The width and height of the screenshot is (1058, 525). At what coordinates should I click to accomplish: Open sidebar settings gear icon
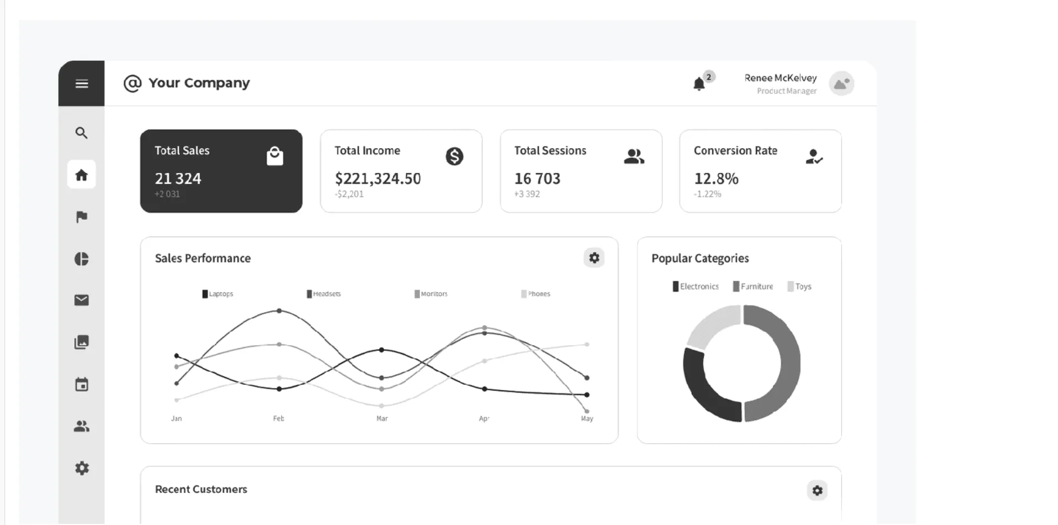point(81,468)
